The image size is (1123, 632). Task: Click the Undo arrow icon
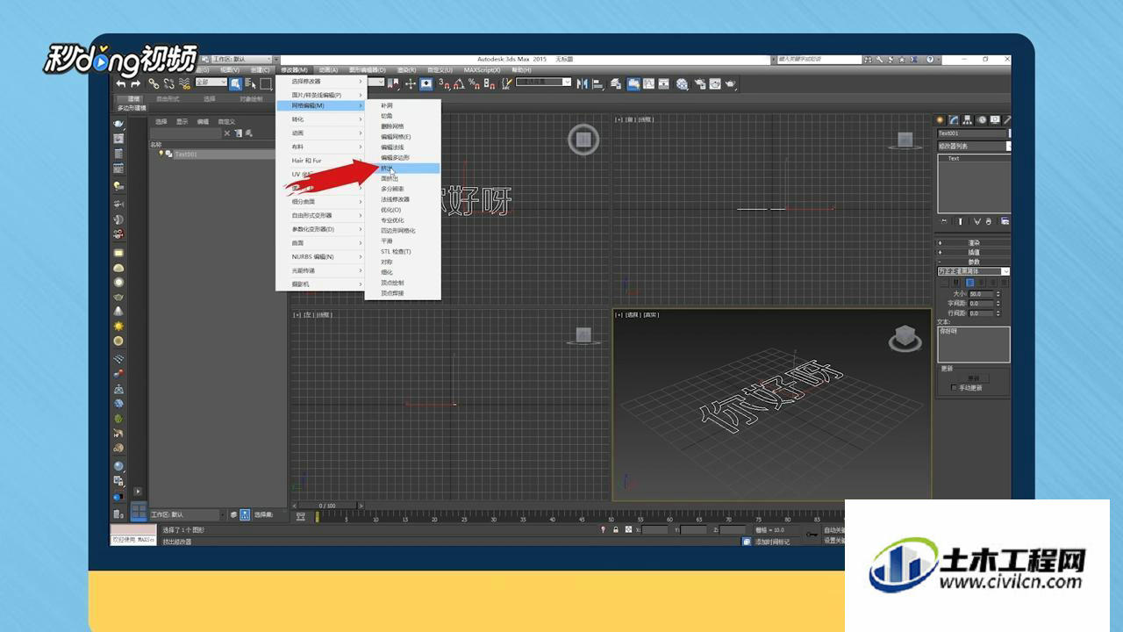(x=122, y=83)
